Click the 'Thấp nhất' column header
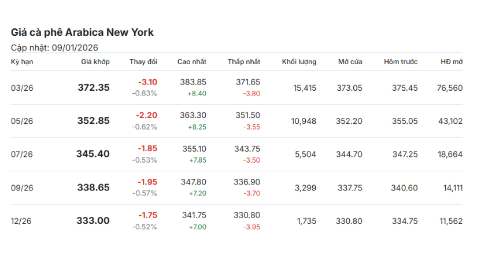 (x=243, y=62)
